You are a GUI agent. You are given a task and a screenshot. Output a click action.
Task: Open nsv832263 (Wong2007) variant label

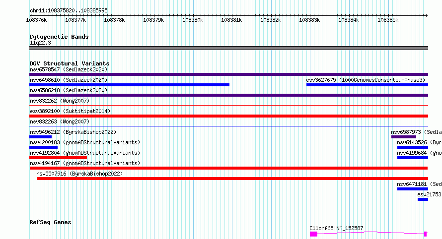pyautogui.click(x=60, y=121)
